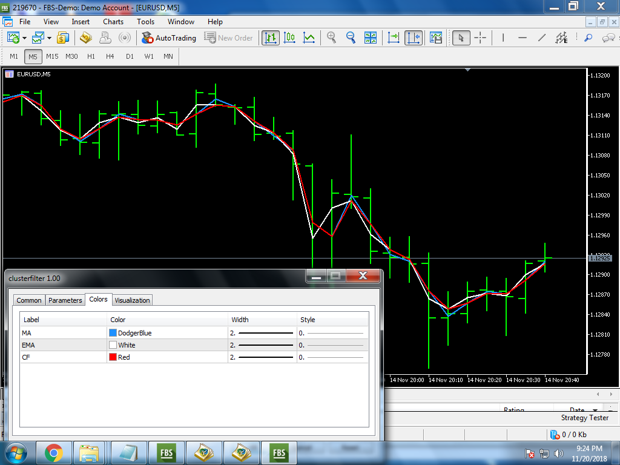The image size is (620, 465).
Task: Open the Insert menu
Action: click(81, 22)
